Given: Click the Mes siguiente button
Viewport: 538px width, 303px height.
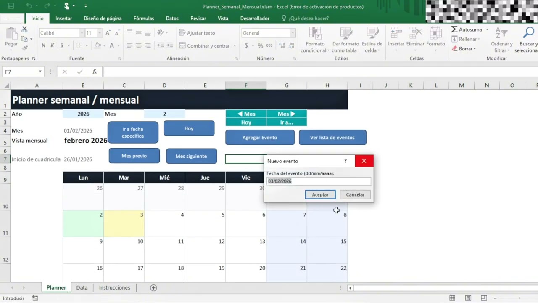Looking at the screenshot, I should (x=191, y=156).
